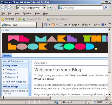Select the Home navigation tab
Screen dimensions: 112x105
click(7, 55)
